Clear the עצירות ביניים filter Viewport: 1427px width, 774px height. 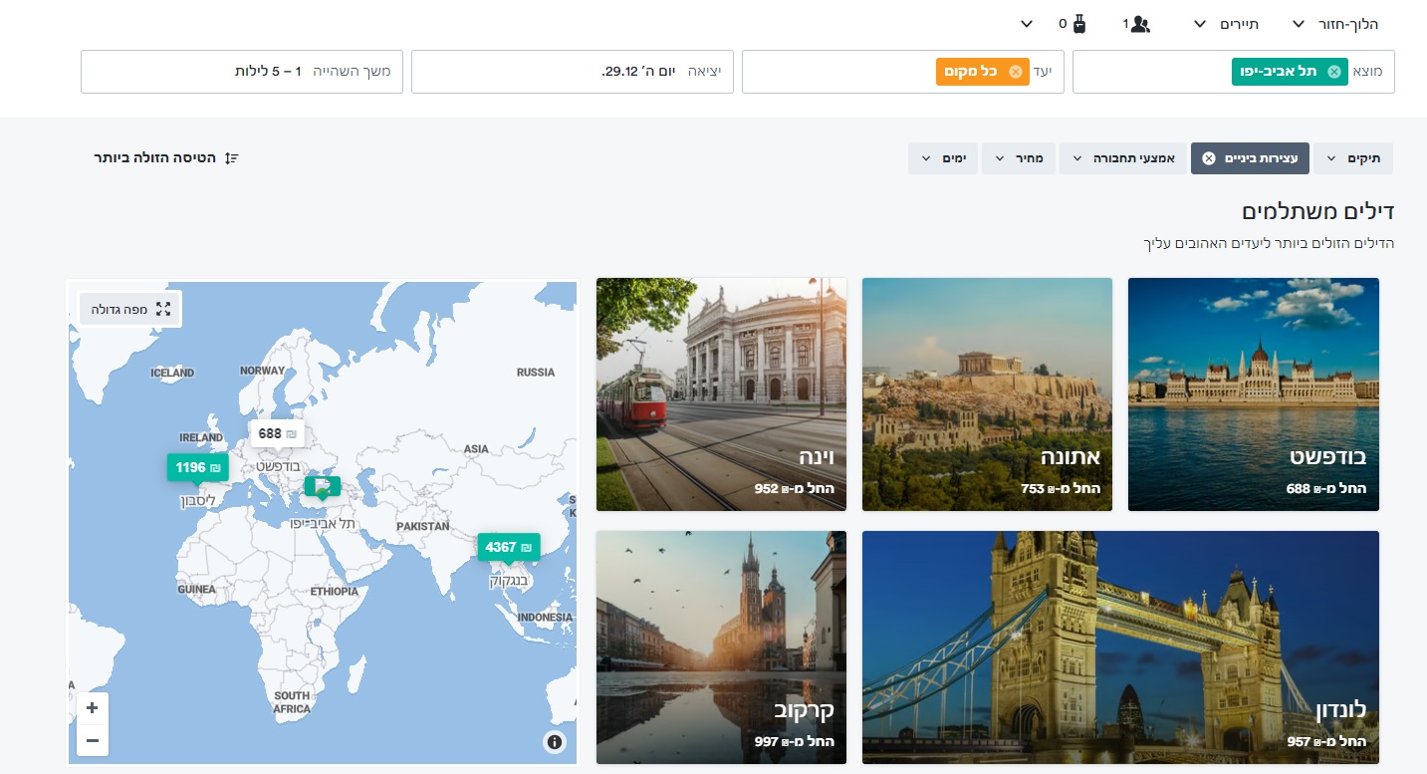1209,158
